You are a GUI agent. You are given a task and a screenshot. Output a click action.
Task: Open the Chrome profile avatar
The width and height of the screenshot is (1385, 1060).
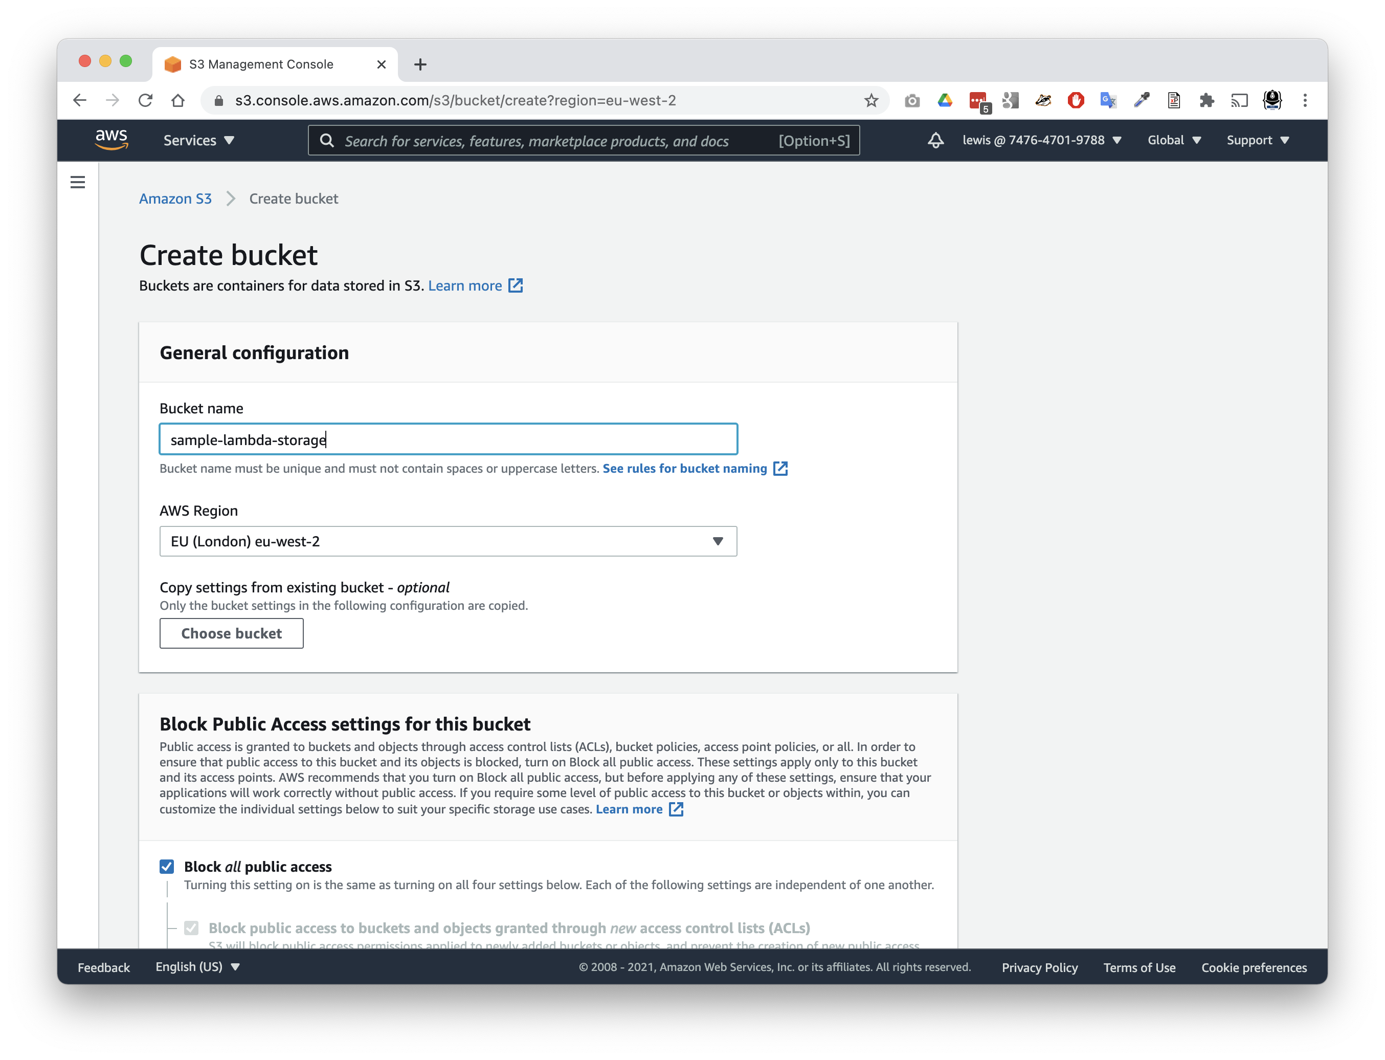pyautogui.click(x=1272, y=100)
